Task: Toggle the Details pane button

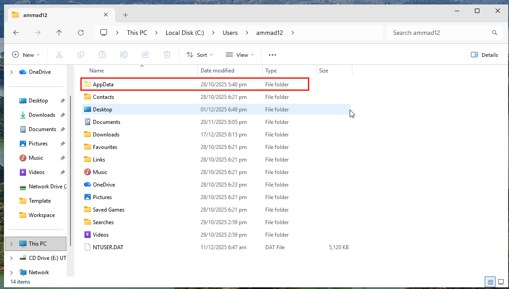Action: point(484,55)
